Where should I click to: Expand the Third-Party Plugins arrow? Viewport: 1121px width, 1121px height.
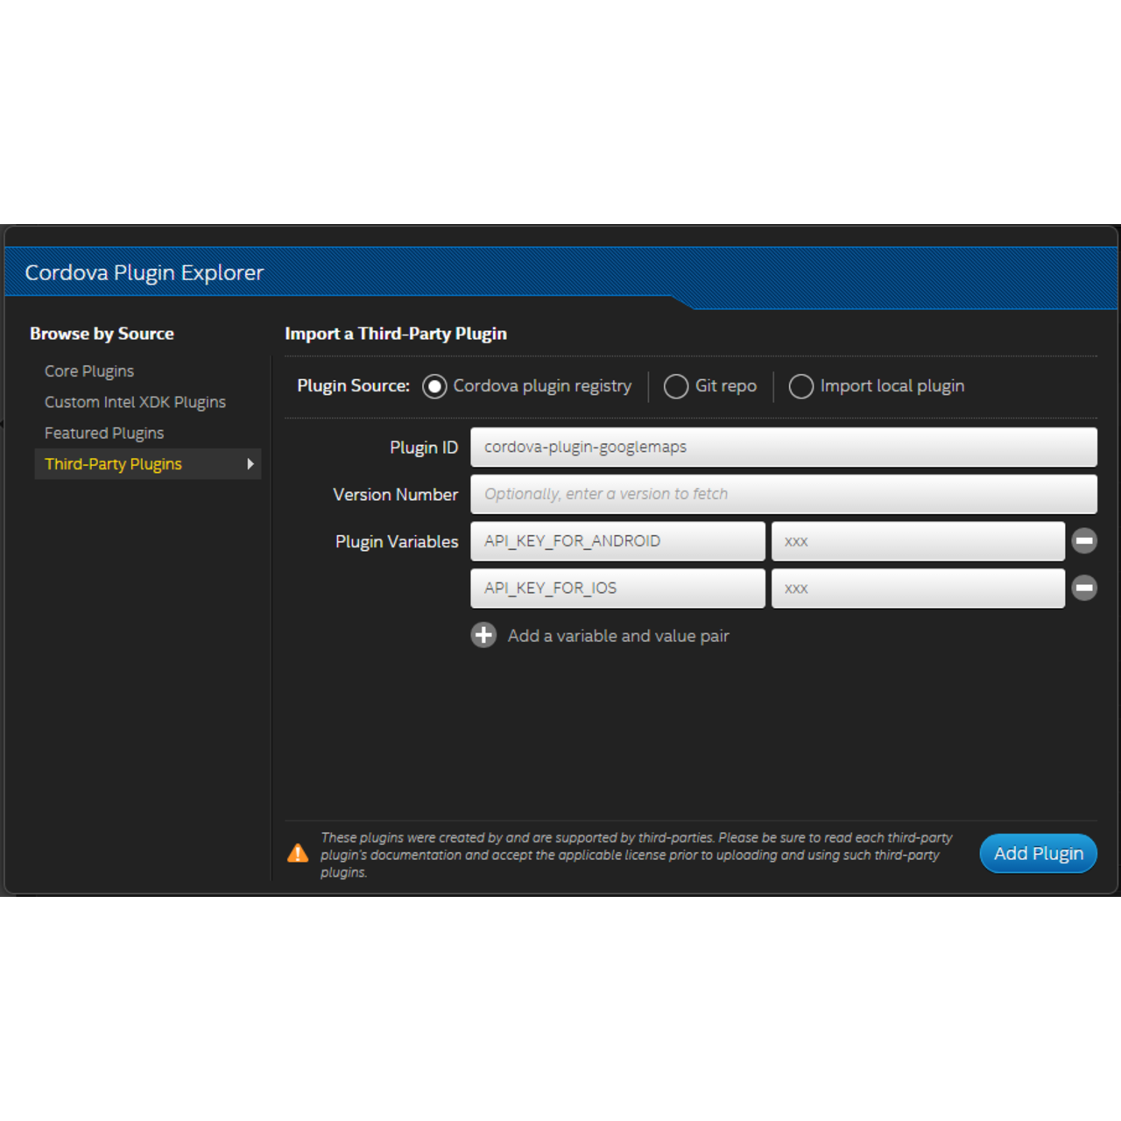click(x=250, y=464)
